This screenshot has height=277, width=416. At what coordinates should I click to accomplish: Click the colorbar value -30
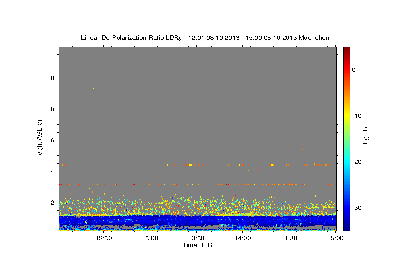pyautogui.click(x=357, y=208)
